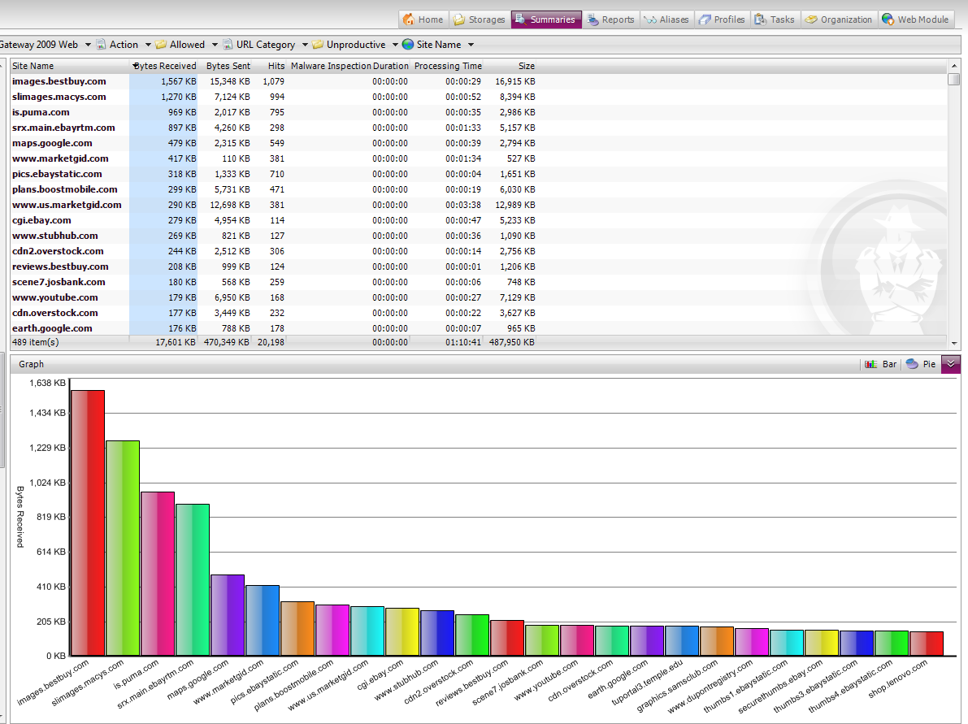Click the Profiles icon

point(705,20)
